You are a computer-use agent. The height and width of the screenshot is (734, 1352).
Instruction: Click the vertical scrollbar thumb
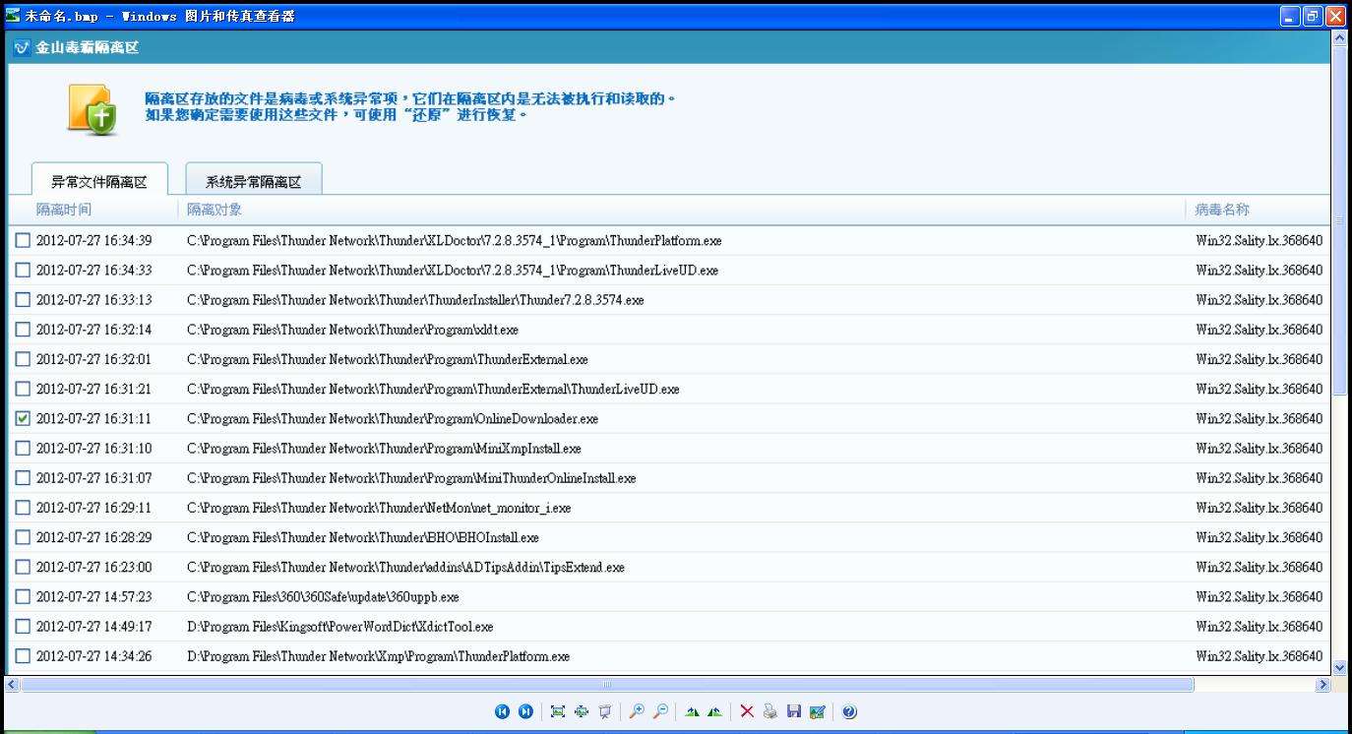pyautogui.click(x=1338, y=219)
